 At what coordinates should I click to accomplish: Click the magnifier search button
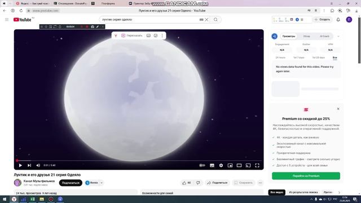(x=215, y=20)
